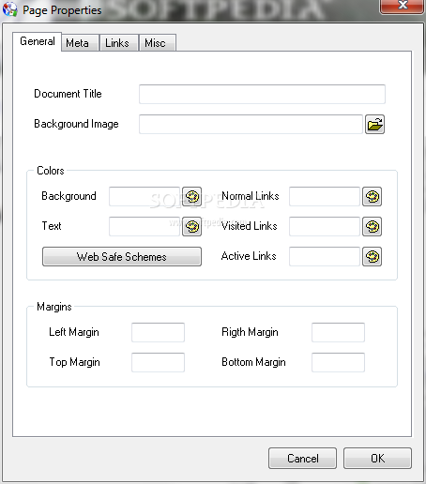Image resolution: width=426 pixels, height=484 pixels.
Task: Focus the Background Image path field
Action: 251,124
